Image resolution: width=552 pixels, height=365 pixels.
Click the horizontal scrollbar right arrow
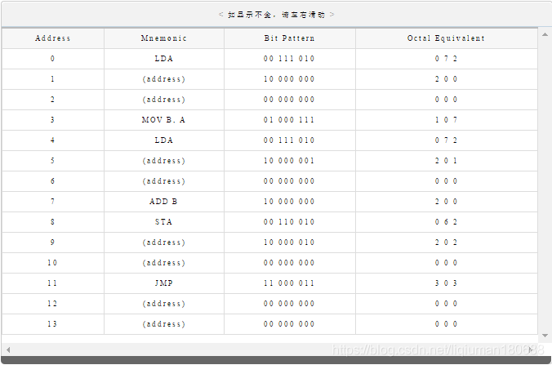coord(532,349)
